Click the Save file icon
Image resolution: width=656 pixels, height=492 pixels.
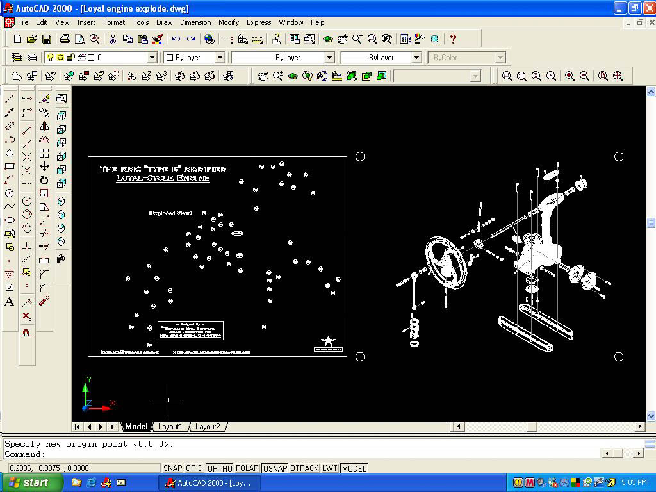(47, 39)
